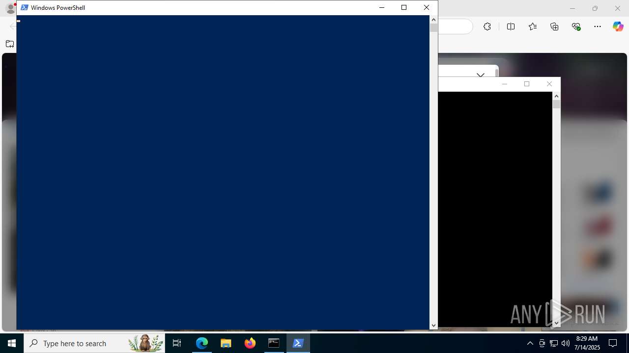The width and height of the screenshot is (629, 353).
Task: Open Edge Browser essentials heart icon
Action: pyautogui.click(x=576, y=26)
